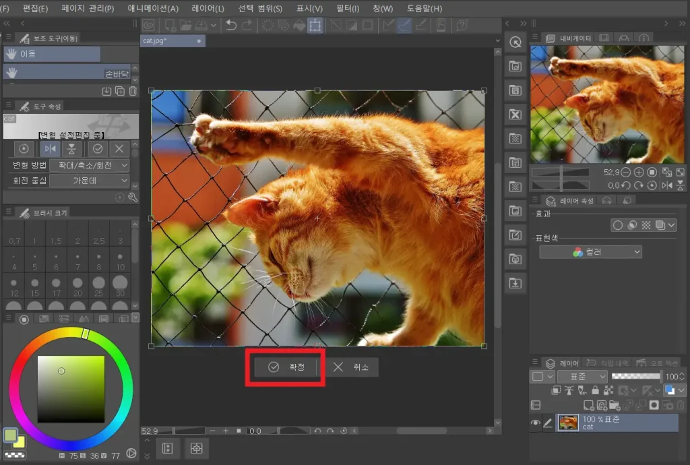Click the flip horizontal icon in tool property
The height and width of the screenshot is (465, 690).
(49, 149)
